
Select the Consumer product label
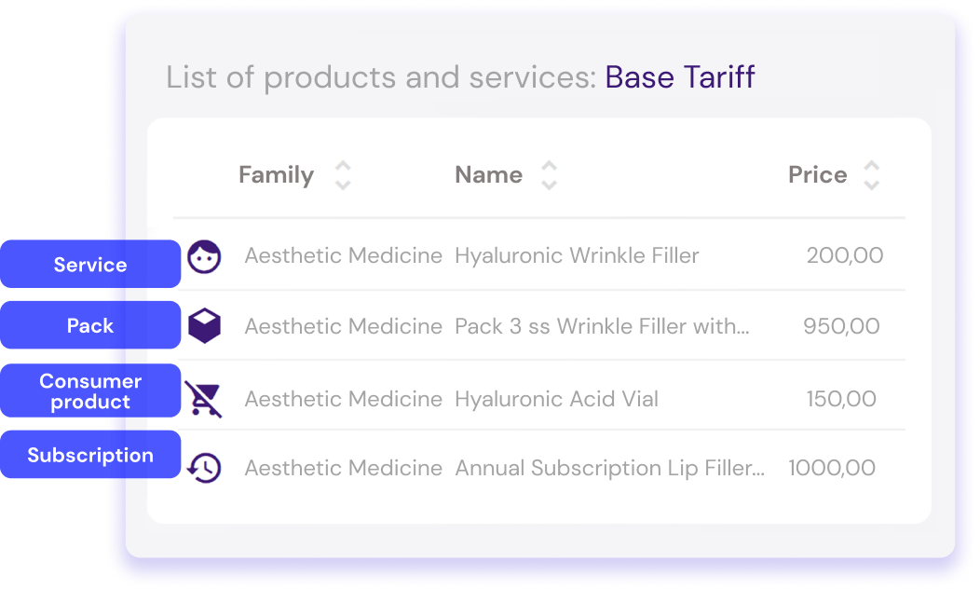pyautogui.click(x=90, y=390)
